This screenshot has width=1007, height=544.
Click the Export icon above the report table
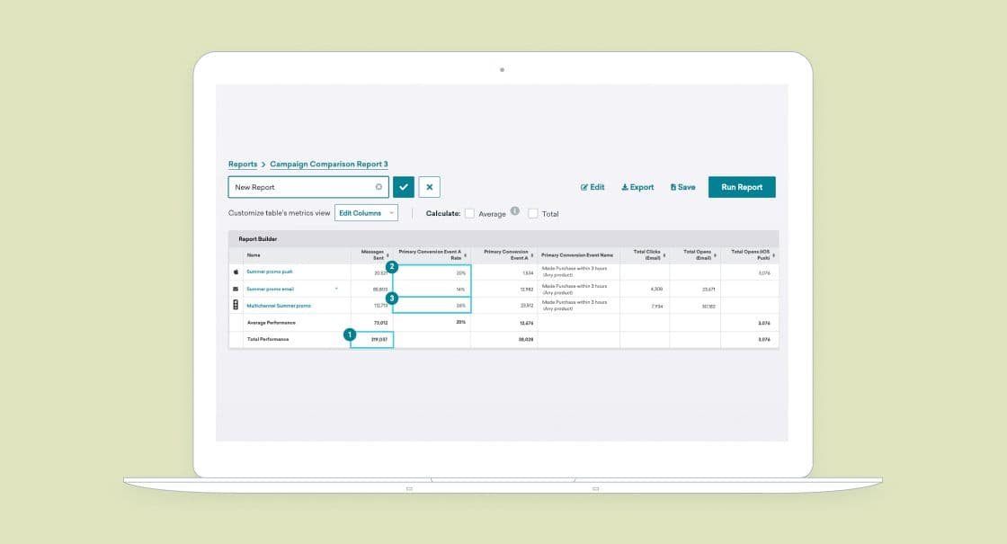coord(625,187)
